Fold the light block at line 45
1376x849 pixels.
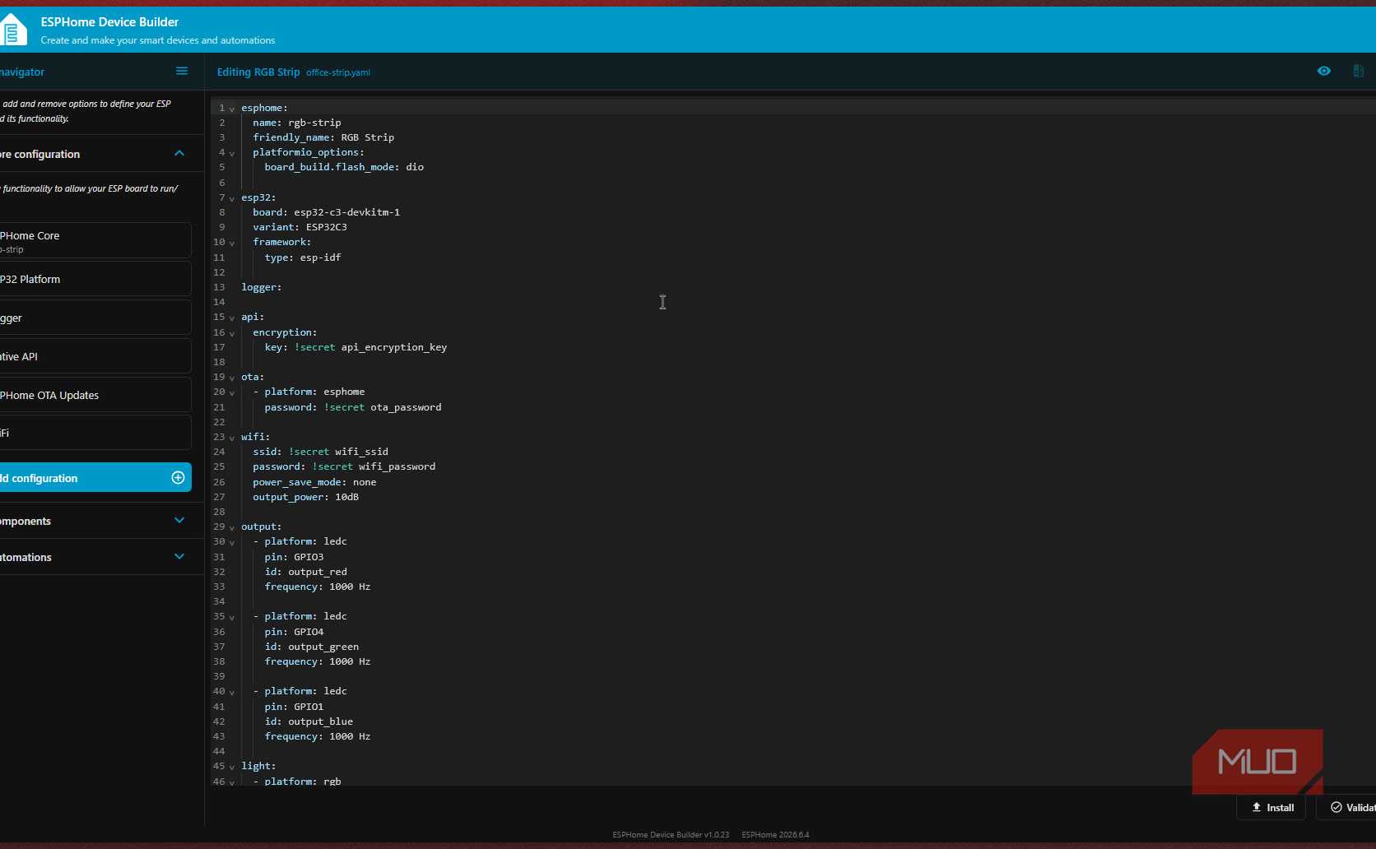(232, 767)
